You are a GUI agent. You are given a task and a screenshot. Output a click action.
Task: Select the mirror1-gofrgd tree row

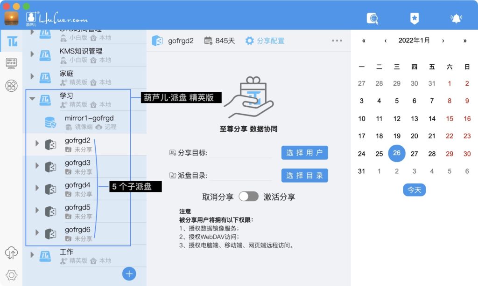coord(85,122)
